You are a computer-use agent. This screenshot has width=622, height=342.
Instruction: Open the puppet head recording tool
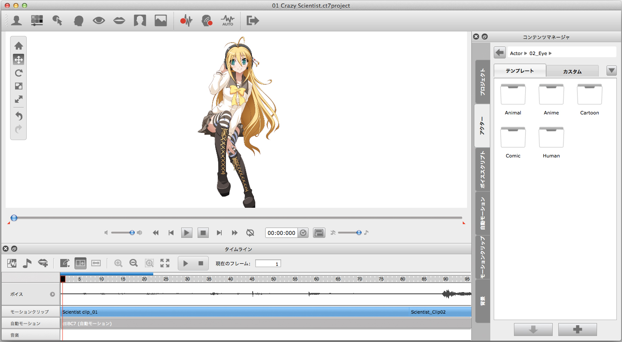(x=207, y=20)
